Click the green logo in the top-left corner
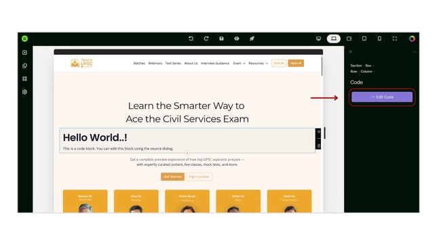Viewport: 437px width, 245px height. click(x=25, y=39)
